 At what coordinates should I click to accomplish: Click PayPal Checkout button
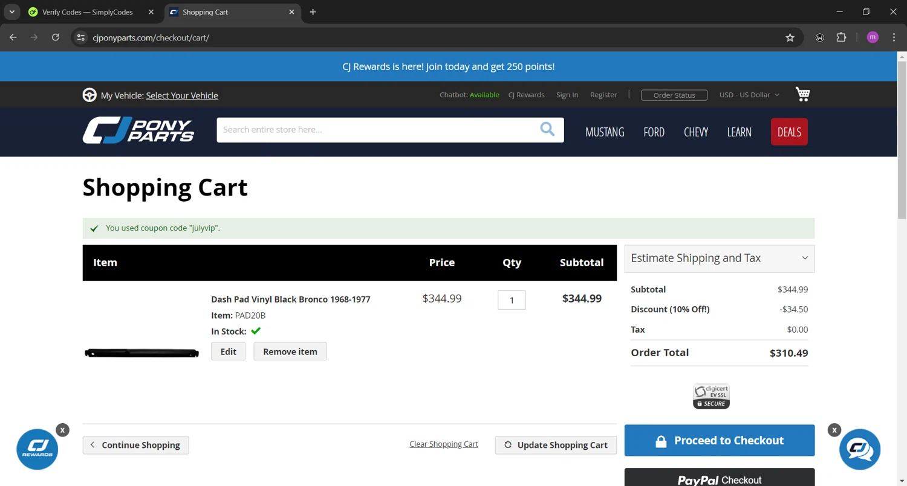(720, 477)
